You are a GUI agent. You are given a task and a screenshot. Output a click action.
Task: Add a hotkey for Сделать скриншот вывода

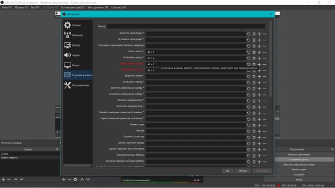[259, 144]
